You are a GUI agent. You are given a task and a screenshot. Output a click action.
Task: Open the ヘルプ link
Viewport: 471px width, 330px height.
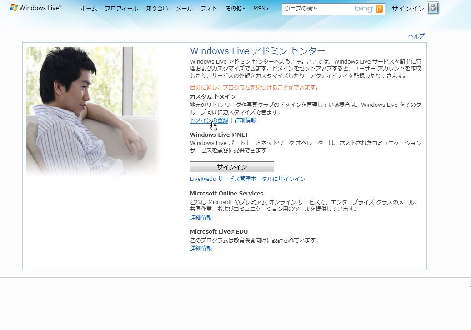tap(416, 36)
